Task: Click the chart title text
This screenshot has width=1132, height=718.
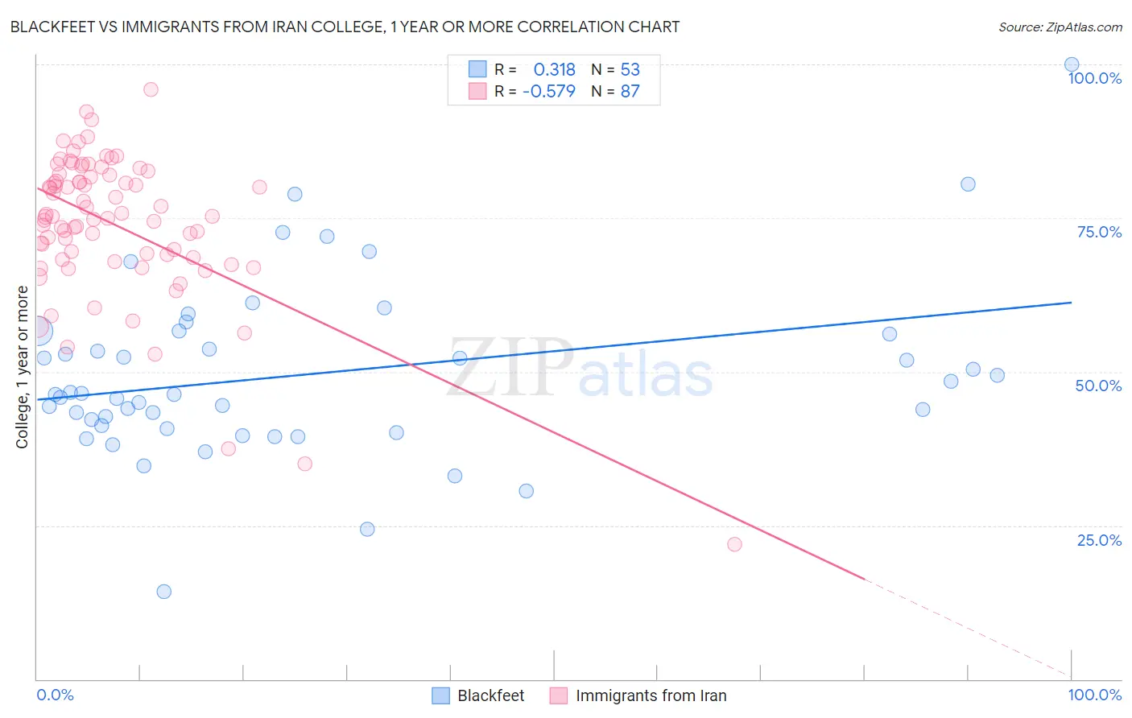Action: [x=345, y=27]
